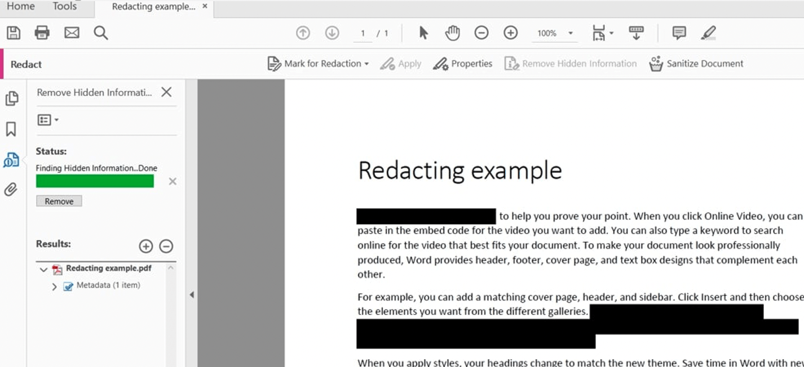Toggle the Hand tool
This screenshot has width=804, height=367.
click(x=452, y=32)
